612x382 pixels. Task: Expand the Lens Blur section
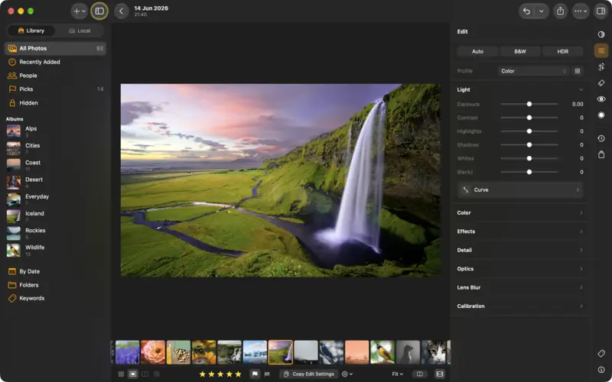coord(520,288)
